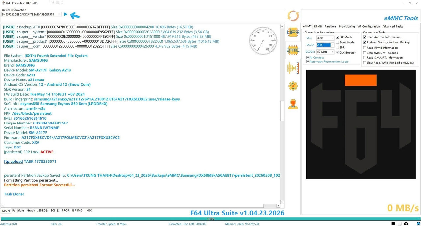This screenshot has width=421, height=226.
Task: Open the VCCQ voltage dropdown
Action: pyautogui.click(x=333, y=45)
